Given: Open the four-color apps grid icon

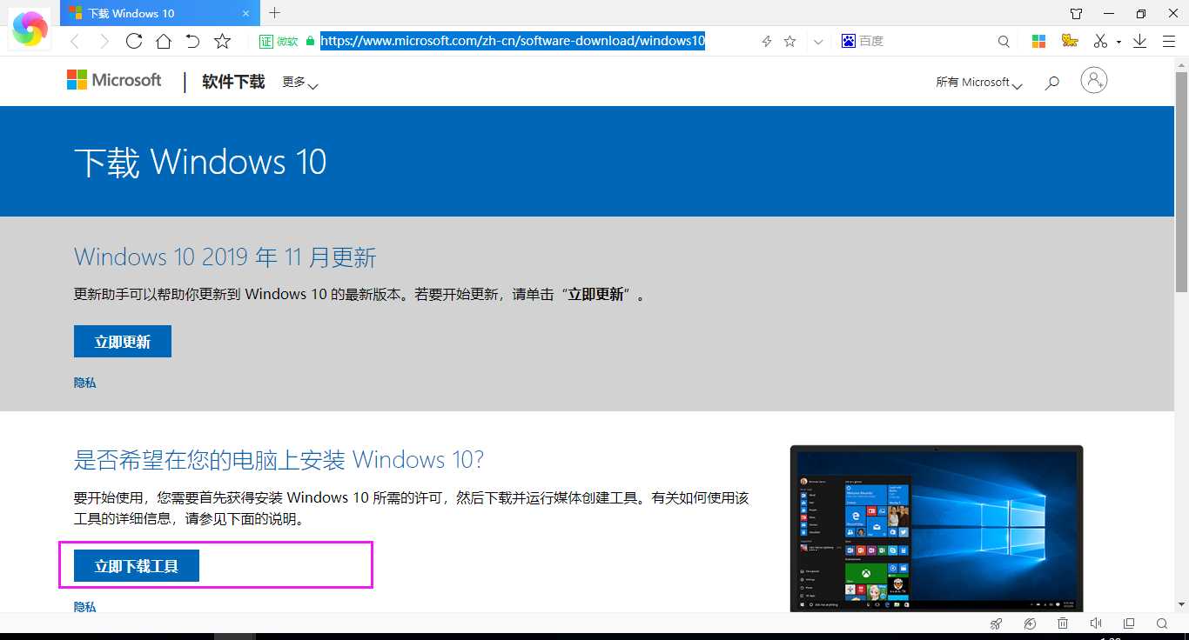Looking at the screenshot, I should pyautogui.click(x=1038, y=41).
